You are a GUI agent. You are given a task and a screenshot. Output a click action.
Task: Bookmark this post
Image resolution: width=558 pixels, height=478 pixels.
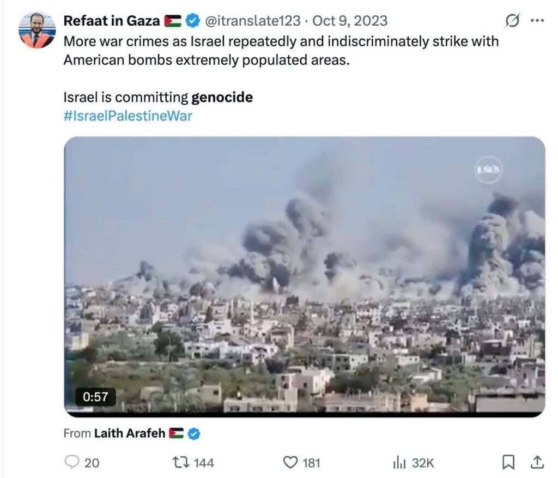coord(508,462)
